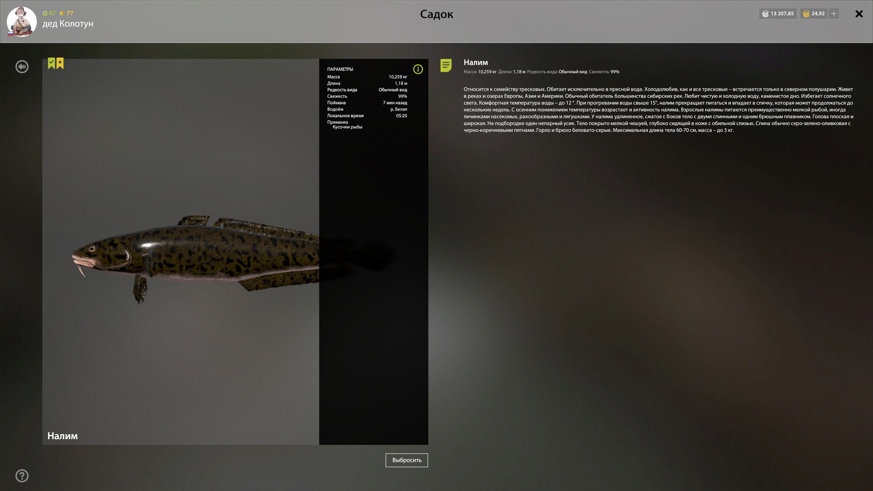Click the green note description icon
The height and width of the screenshot is (491, 873).
tap(446, 65)
